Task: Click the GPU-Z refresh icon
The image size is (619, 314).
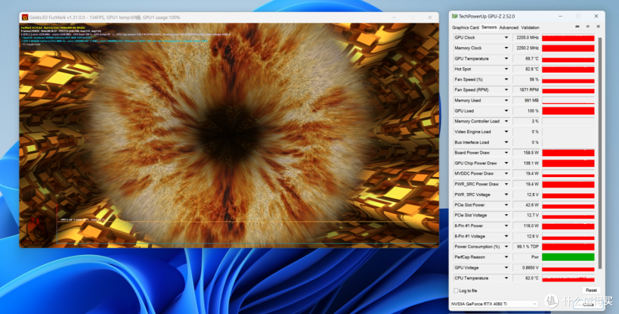Action: click(587, 26)
